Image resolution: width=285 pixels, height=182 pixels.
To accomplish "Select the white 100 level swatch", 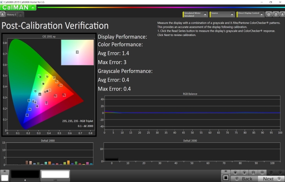I will click(x=55, y=175).
